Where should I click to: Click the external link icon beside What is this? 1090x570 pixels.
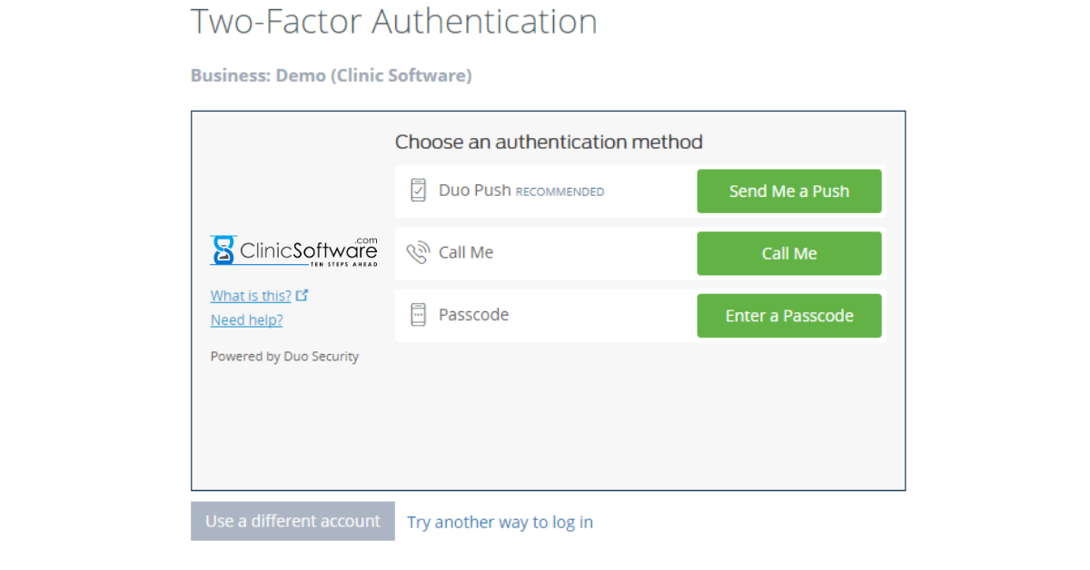[x=302, y=295]
